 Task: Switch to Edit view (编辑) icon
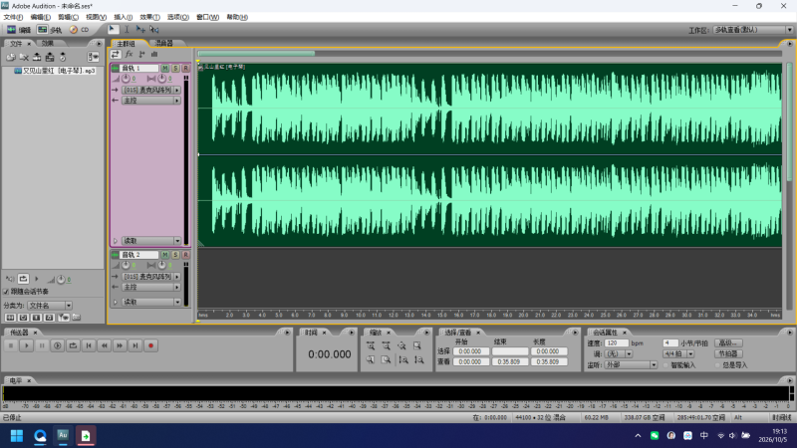point(11,30)
